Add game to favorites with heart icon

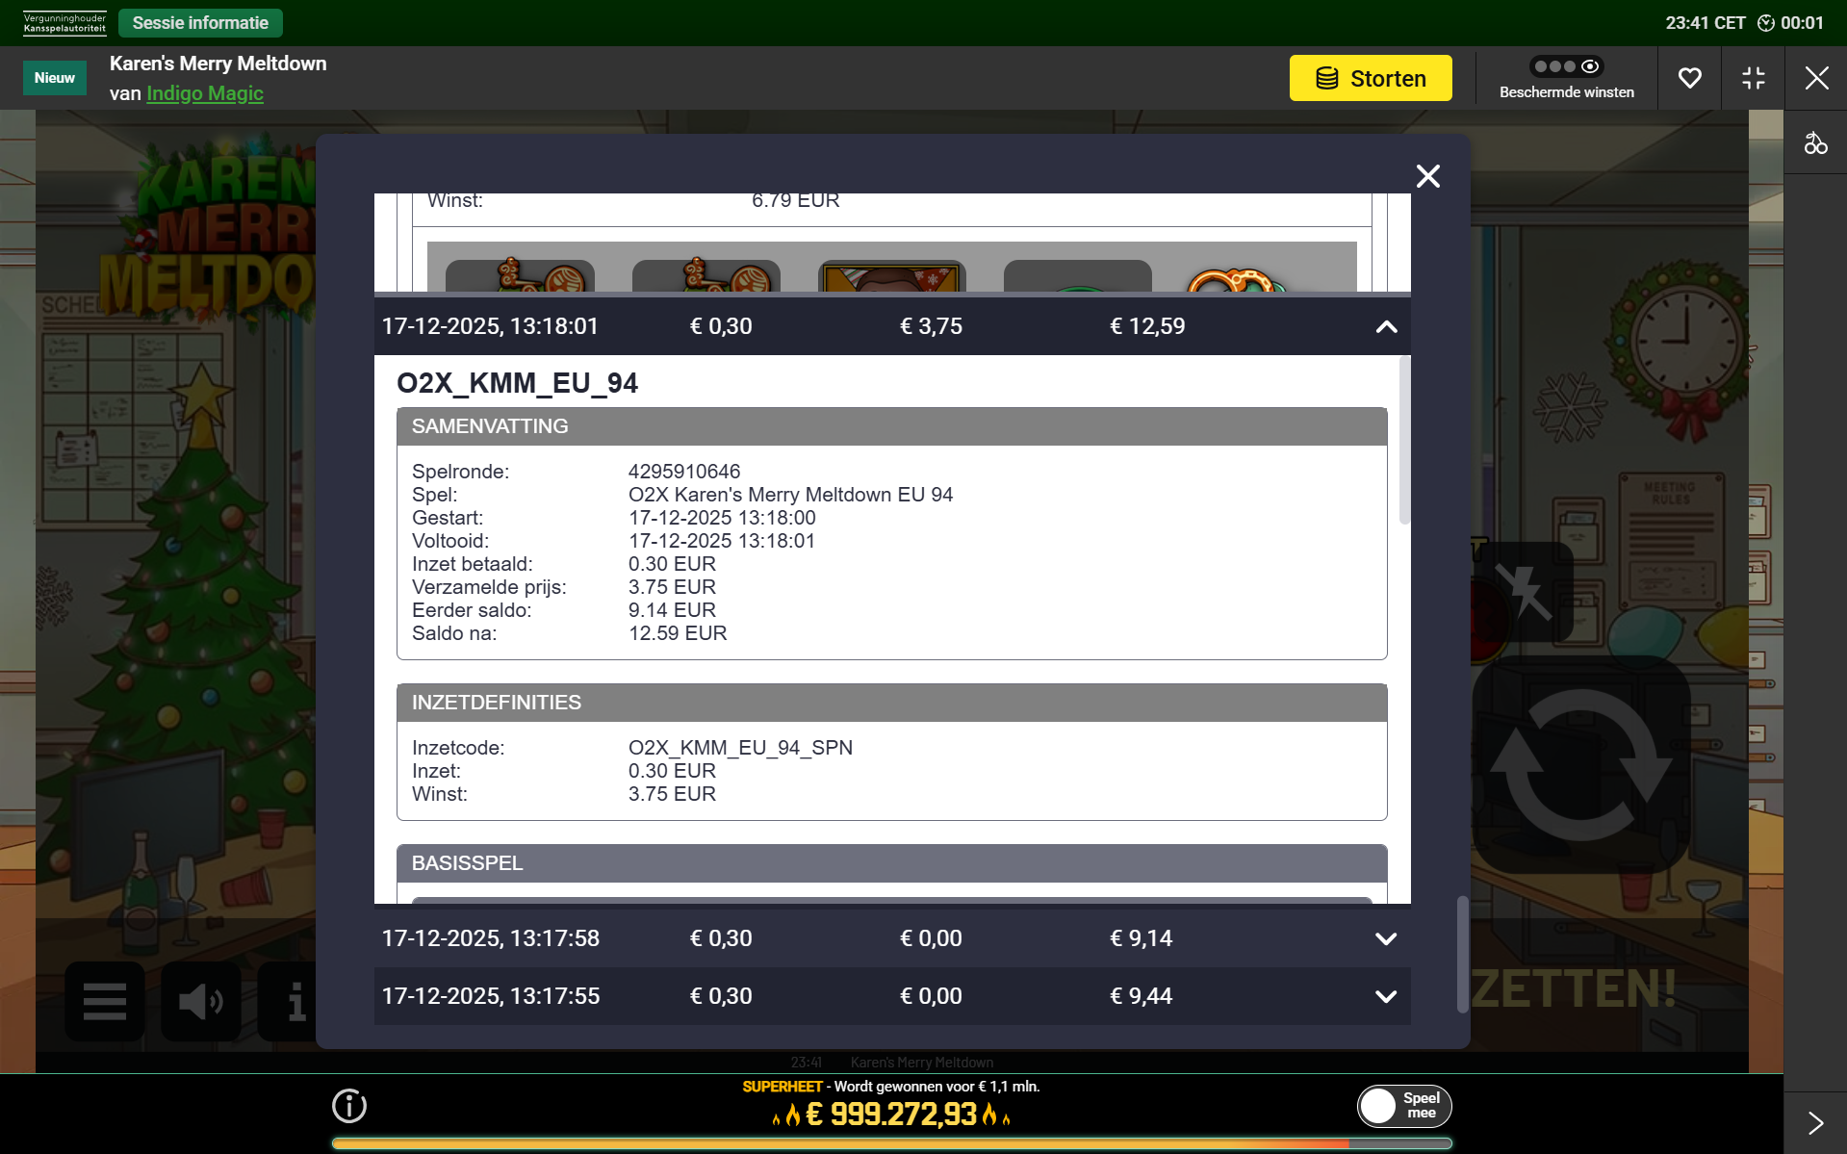(x=1689, y=78)
